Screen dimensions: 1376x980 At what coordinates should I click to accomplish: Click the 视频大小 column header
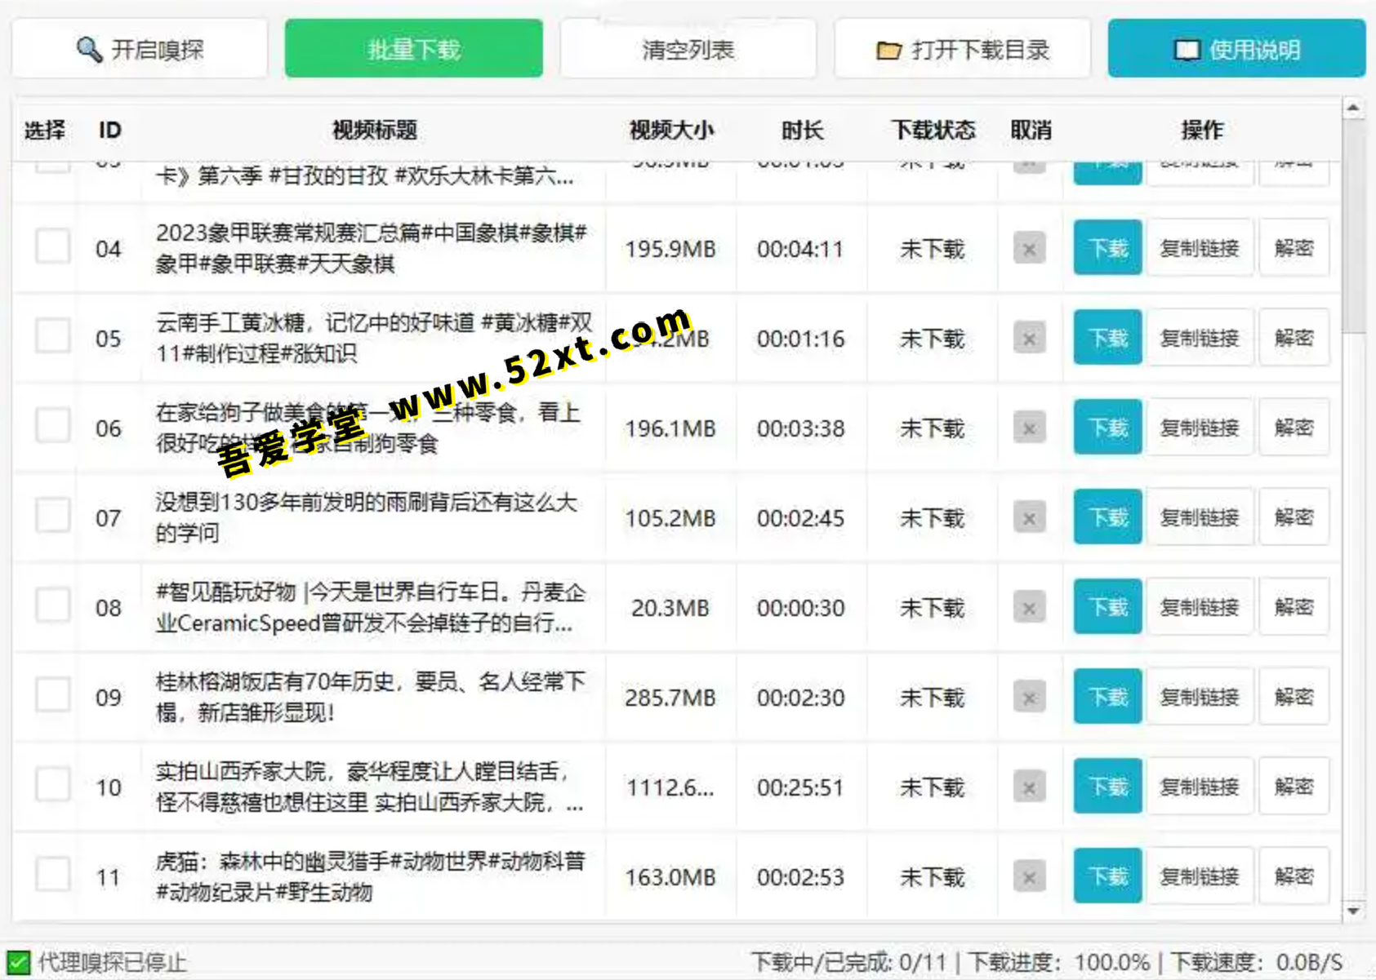click(671, 131)
